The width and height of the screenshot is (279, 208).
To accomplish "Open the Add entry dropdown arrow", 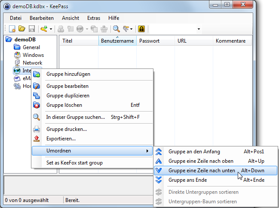I will click(x=51, y=29).
